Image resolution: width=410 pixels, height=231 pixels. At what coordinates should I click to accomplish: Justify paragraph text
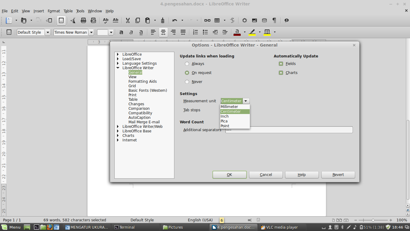point(183,32)
